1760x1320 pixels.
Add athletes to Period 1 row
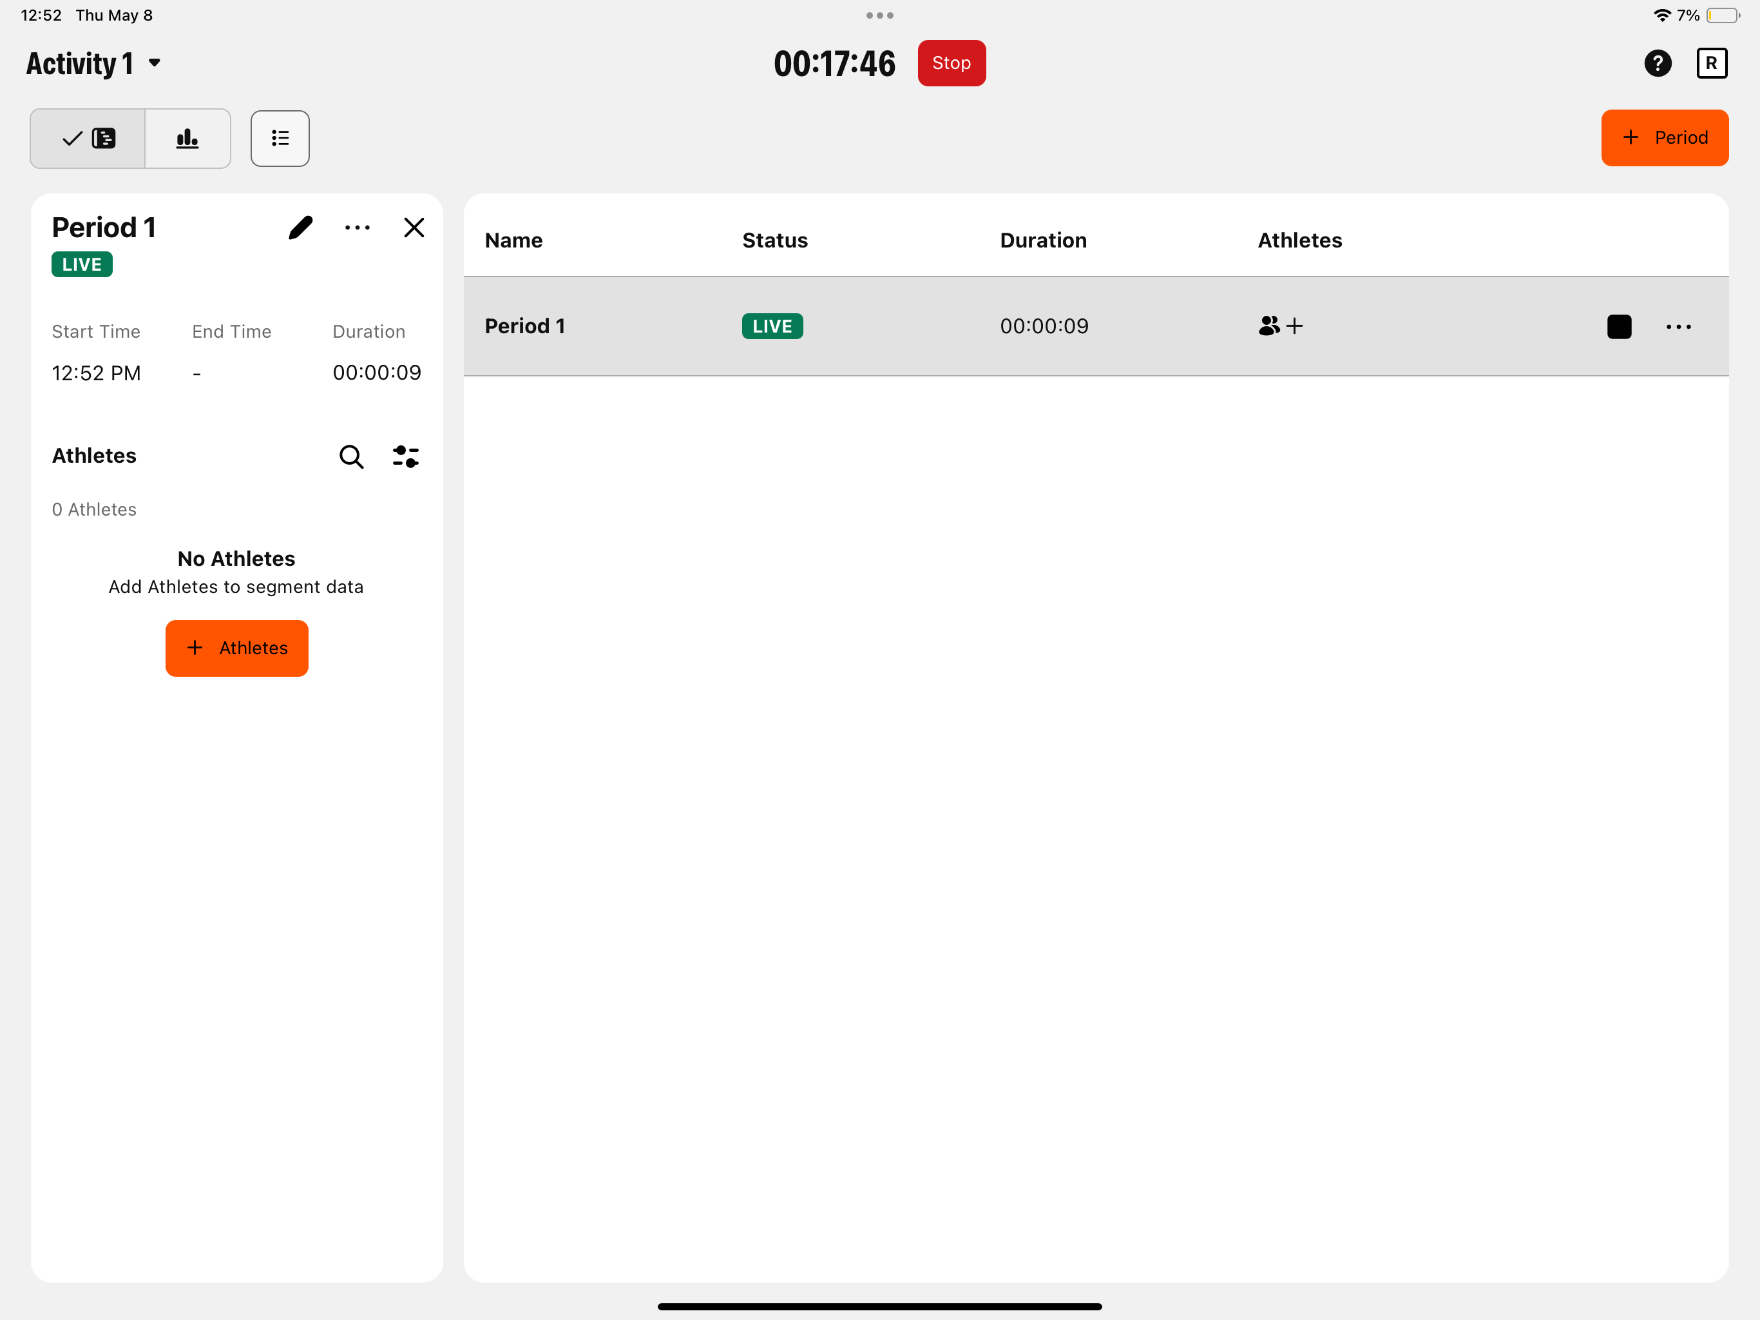[1280, 325]
